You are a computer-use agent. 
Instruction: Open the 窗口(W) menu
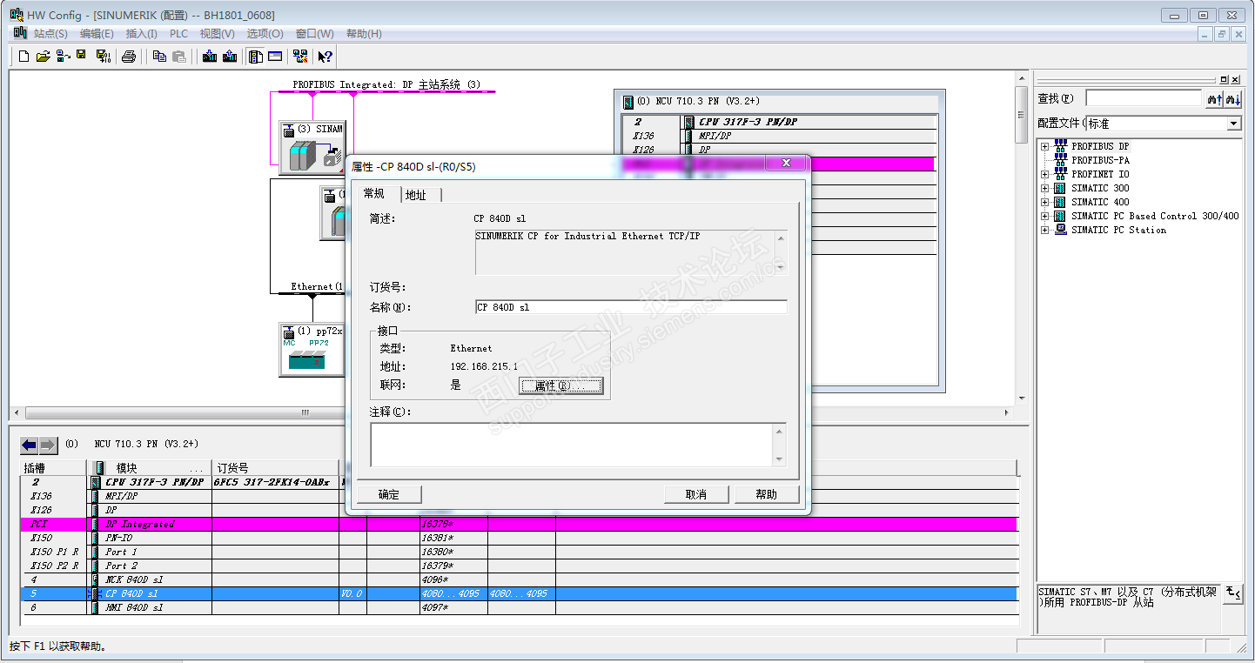pyautogui.click(x=314, y=34)
